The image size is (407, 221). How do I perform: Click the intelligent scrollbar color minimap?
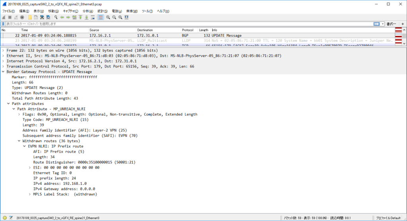tap(398, 36)
